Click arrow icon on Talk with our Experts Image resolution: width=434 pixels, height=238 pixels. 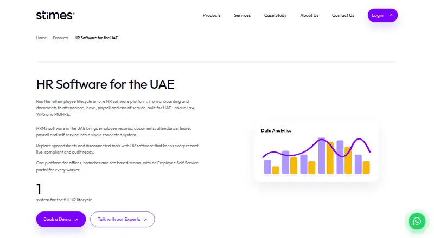coord(145,220)
